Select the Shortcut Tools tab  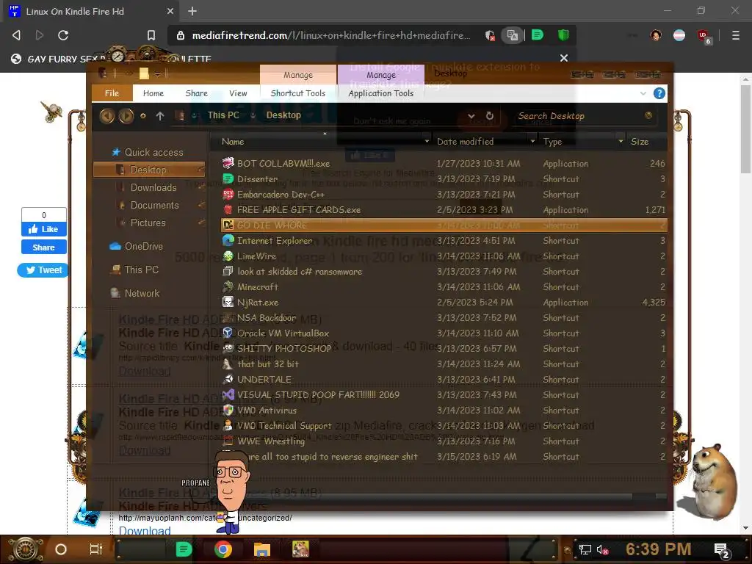pos(298,93)
